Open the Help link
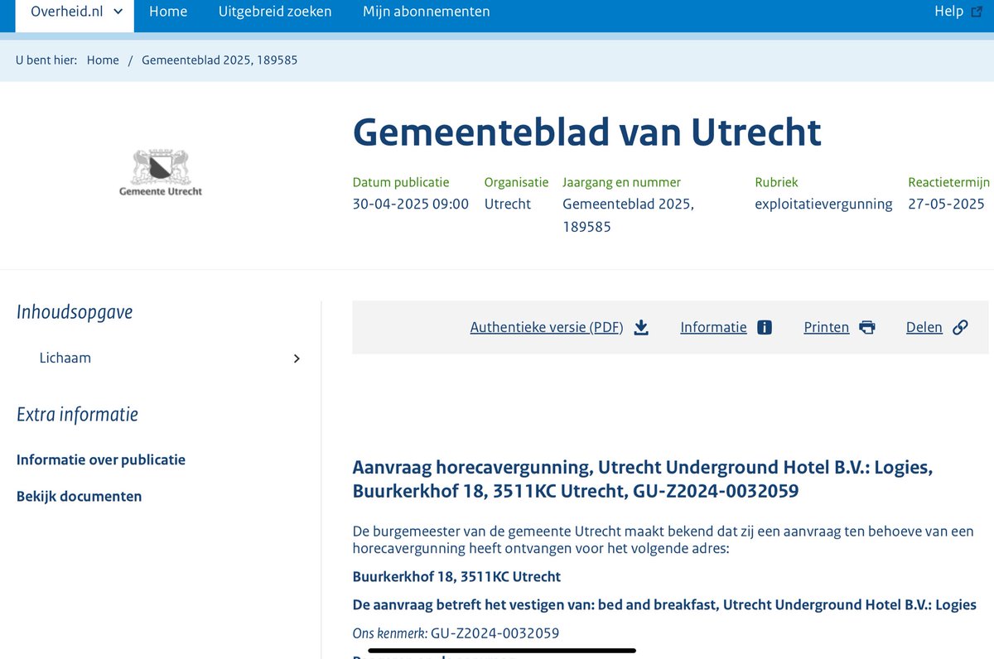This screenshot has height=659, width=994. [948, 12]
